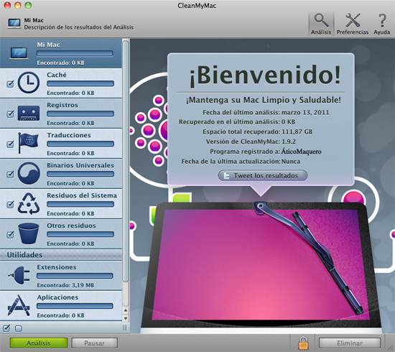Select the Registros cassette icon
The height and width of the screenshot is (352, 395).
(29, 113)
